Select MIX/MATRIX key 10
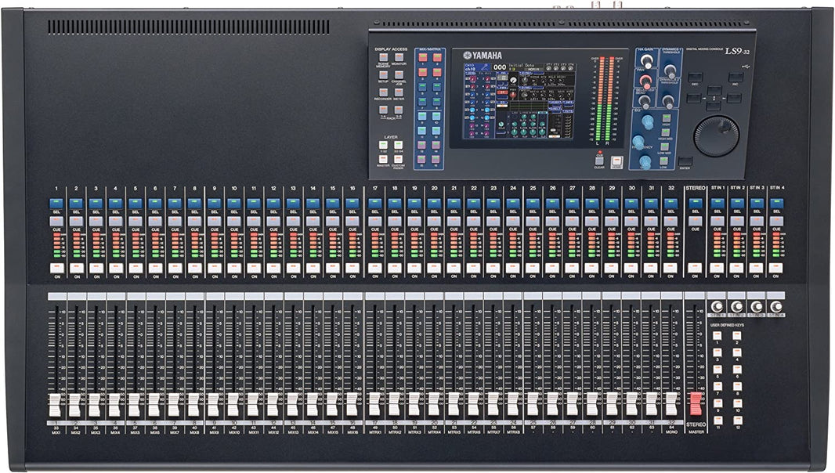 pos(436,116)
